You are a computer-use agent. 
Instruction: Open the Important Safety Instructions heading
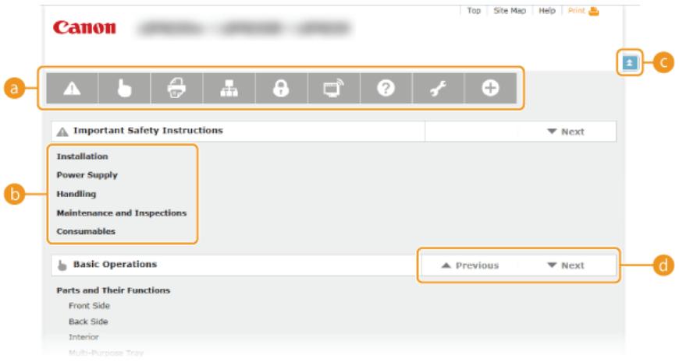[x=148, y=131]
